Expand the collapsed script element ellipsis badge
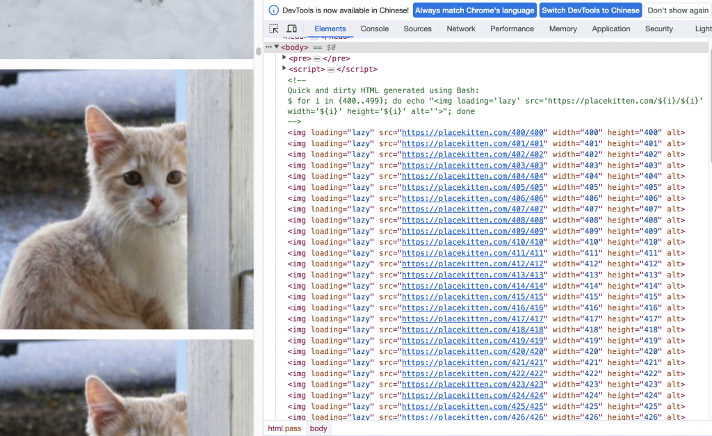 331,70
